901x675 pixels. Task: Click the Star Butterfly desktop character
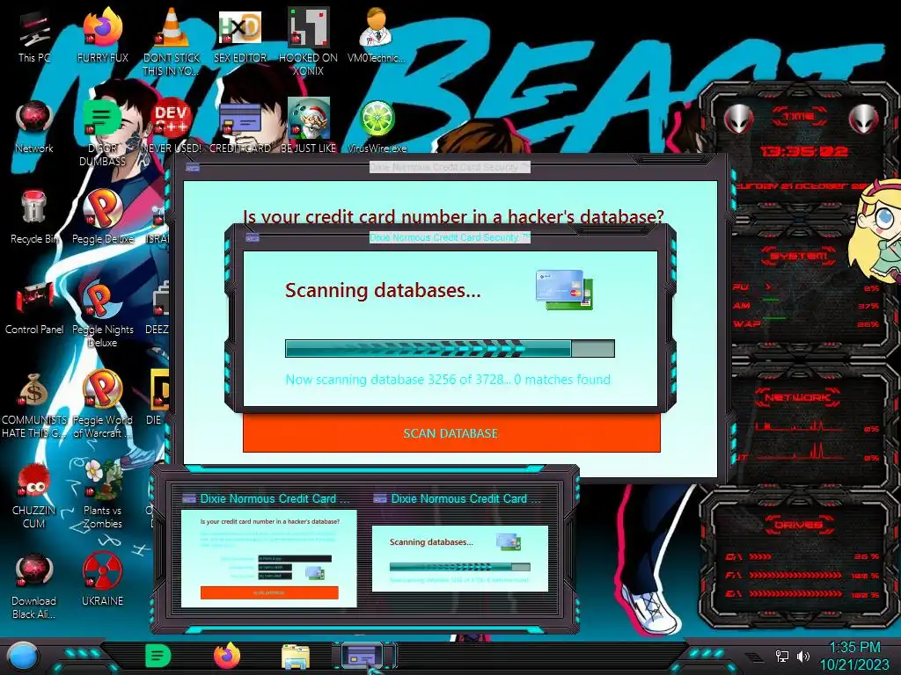coord(875,229)
